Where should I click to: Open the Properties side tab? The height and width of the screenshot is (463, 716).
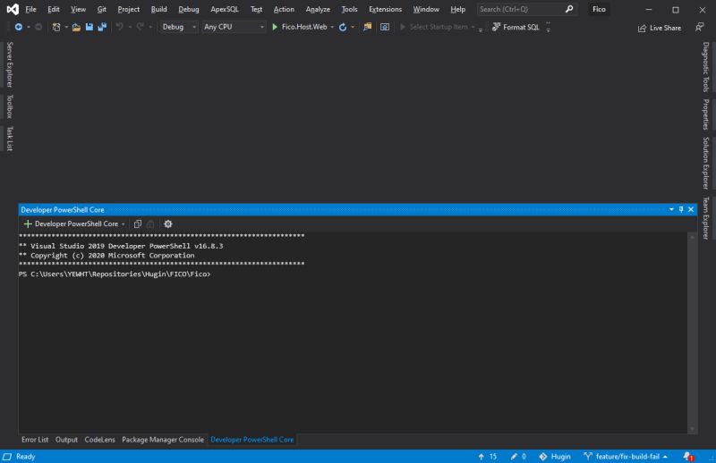[x=706, y=114]
